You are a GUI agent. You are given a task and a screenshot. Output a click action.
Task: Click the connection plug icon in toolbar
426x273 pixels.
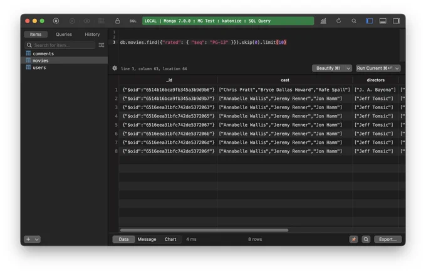click(x=56, y=21)
